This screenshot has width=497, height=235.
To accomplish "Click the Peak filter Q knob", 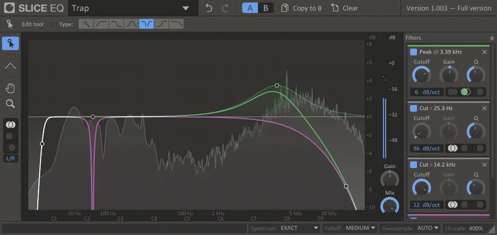I will pyautogui.click(x=476, y=75).
